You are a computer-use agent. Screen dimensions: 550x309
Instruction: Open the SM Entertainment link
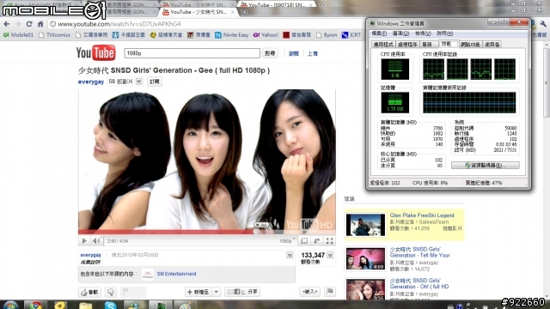click(176, 274)
